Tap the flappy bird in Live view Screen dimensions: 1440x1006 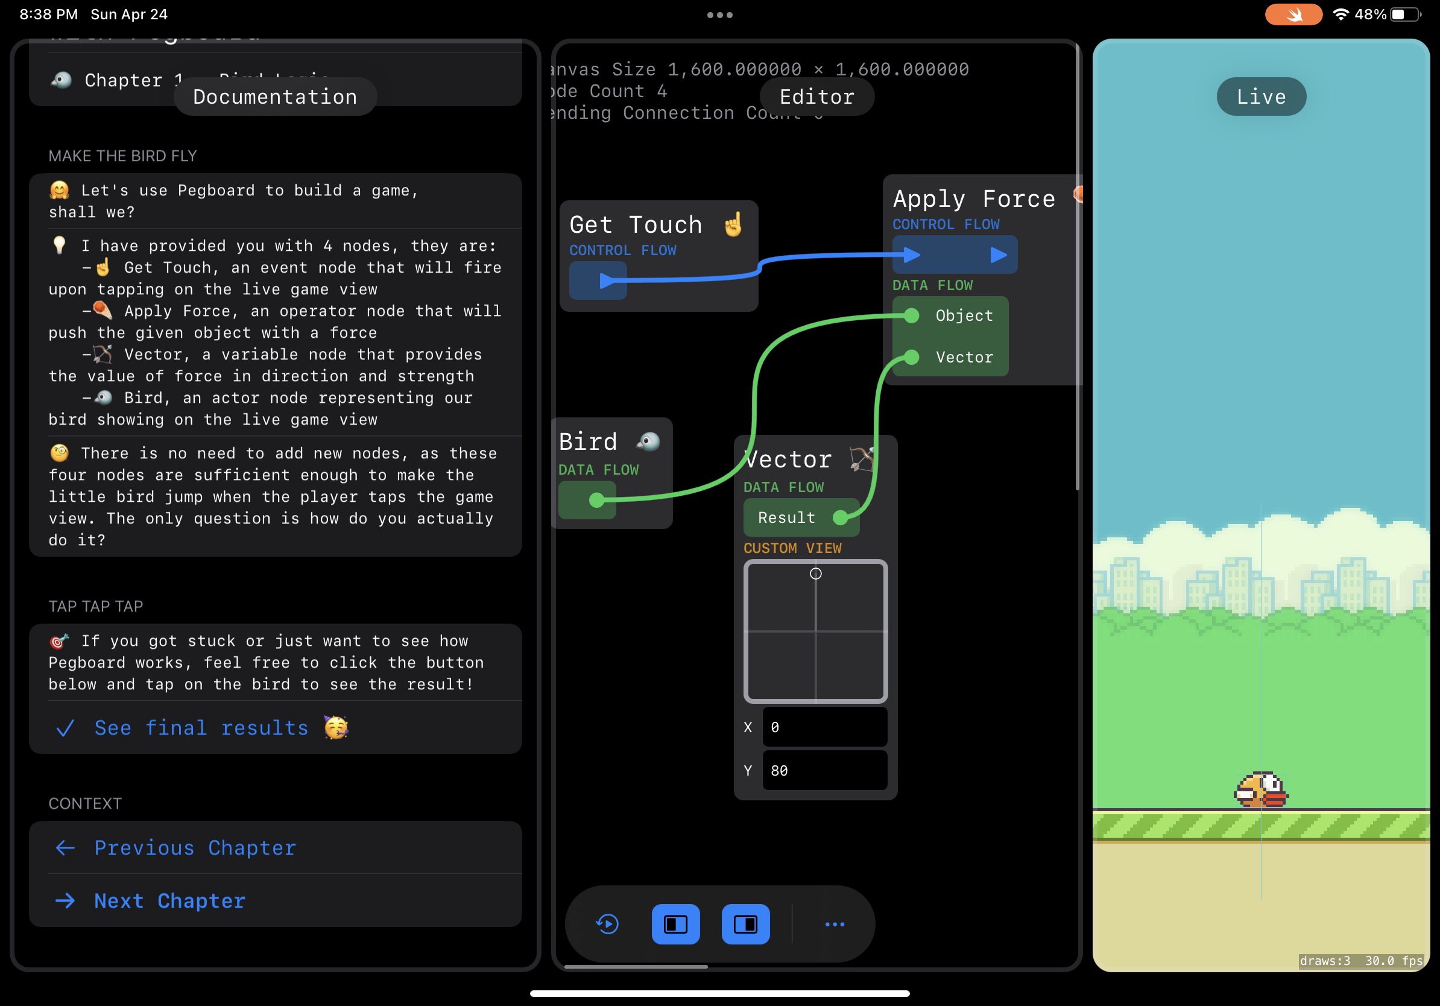(x=1261, y=789)
